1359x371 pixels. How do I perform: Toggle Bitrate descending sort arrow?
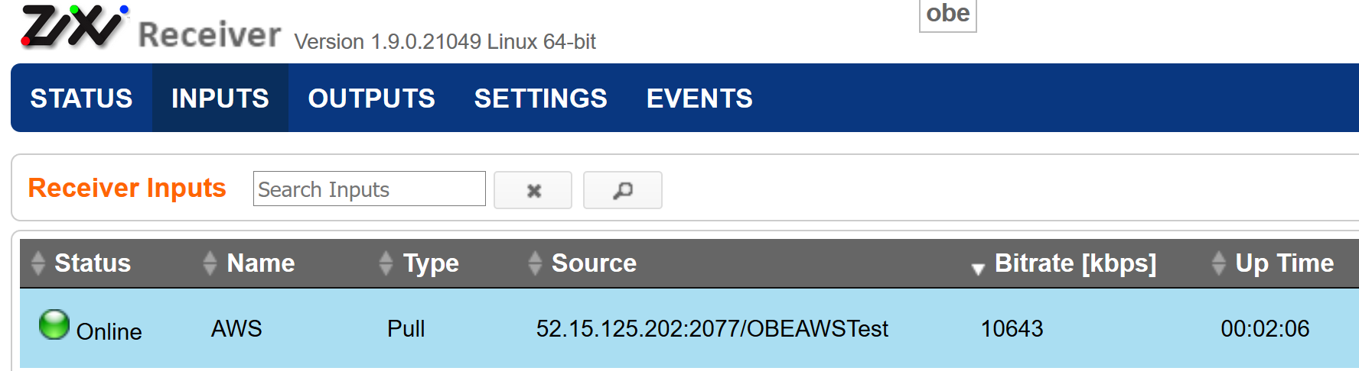point(978,269)
